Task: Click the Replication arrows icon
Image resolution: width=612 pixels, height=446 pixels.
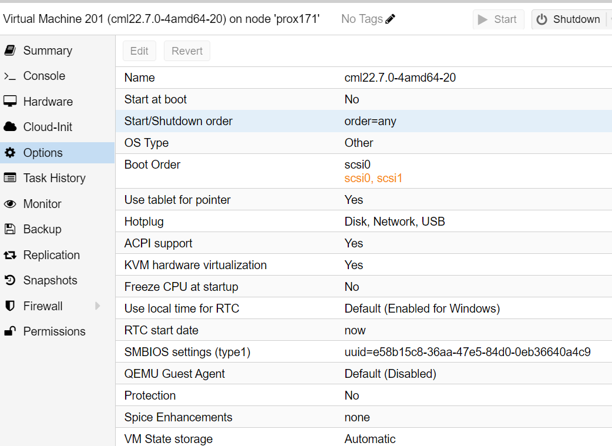Action: tap(10, 255)
